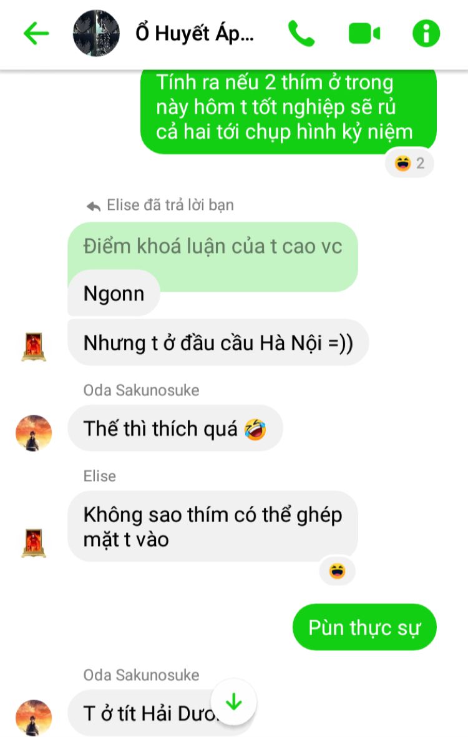The height and width of the screenshot is (737, 468).
Task: Open Elise's avatar beside 'Nhưng t ở đầu cầu Hà Nội'
Action: click(x=34, y=347)
